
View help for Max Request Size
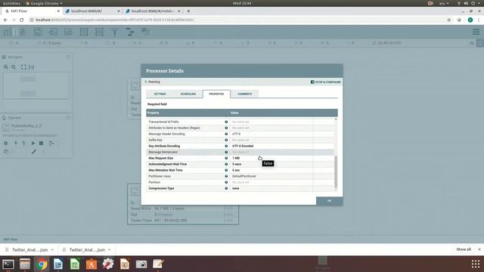click(226, 158)
